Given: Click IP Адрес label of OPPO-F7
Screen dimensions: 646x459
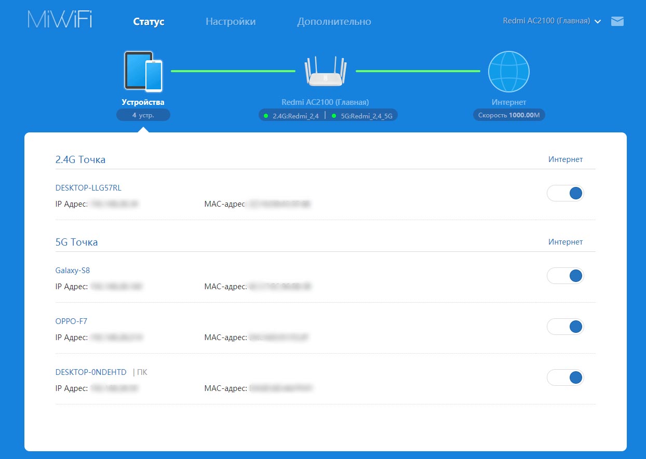Looking at the screenshot, I should (x=72, y=337).
